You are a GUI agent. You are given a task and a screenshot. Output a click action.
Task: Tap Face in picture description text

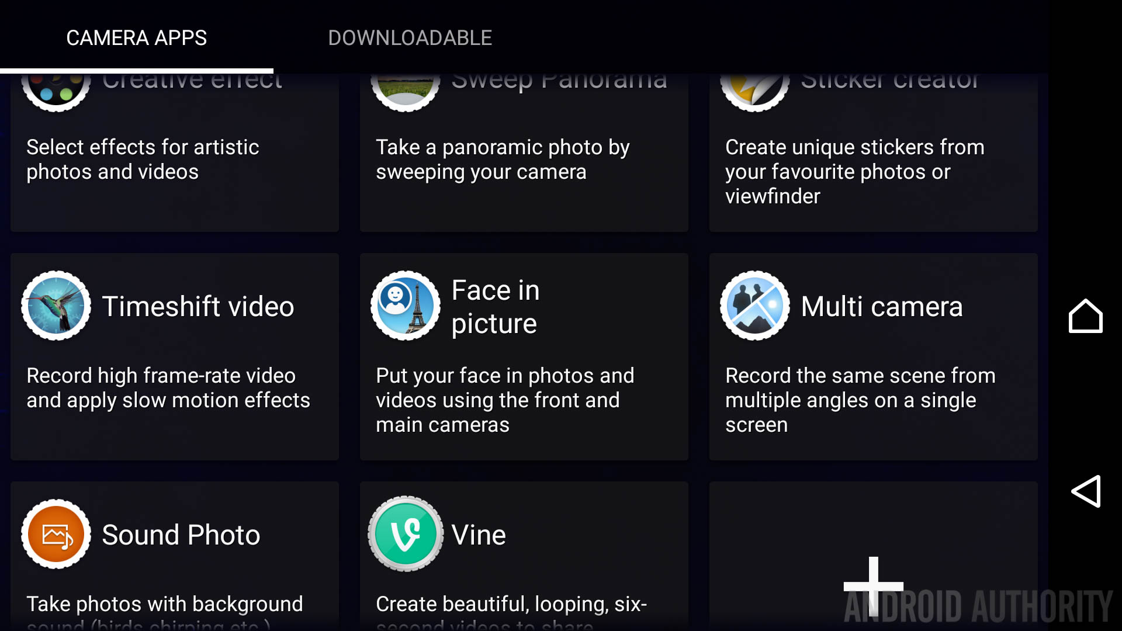pyautogui.click(x=505, y=400)
